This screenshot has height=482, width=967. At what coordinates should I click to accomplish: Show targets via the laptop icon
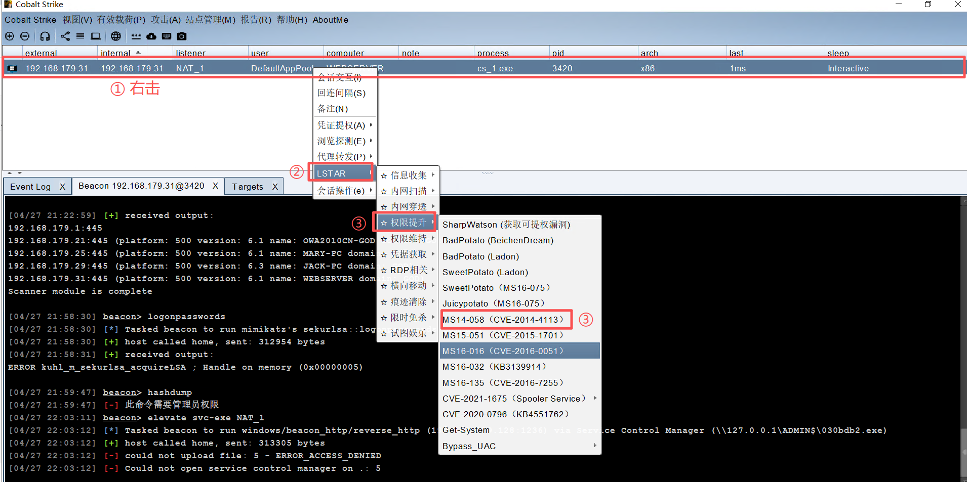[x=96, y=36]
